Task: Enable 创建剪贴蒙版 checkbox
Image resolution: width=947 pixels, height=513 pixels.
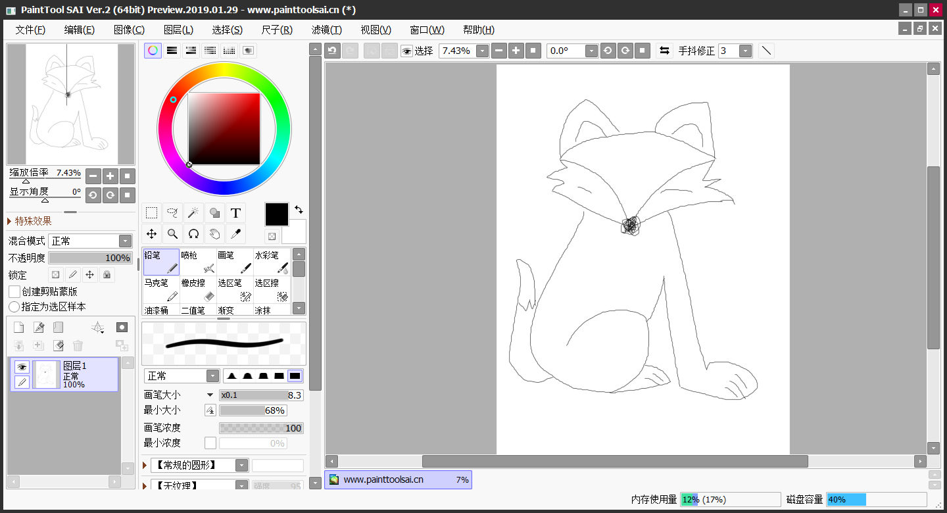Action: point(14,291)
